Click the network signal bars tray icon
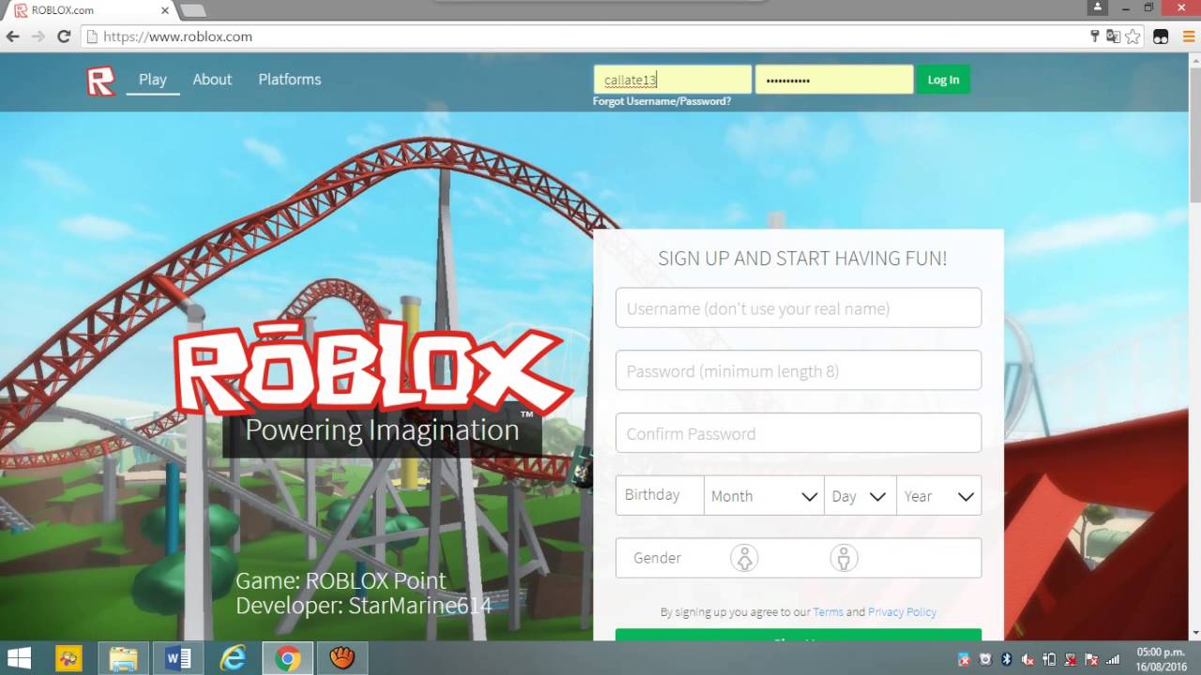 pyautogui.click(x=1113, y=659)
